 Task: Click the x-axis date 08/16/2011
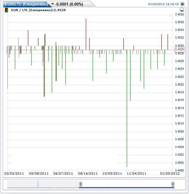pyautogui.click(x=88, y=174)
